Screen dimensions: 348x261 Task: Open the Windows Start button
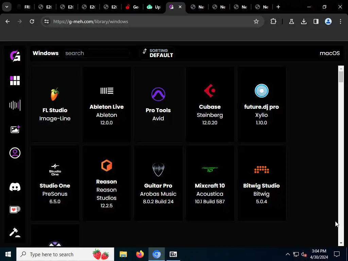click(x=8, y=254)
